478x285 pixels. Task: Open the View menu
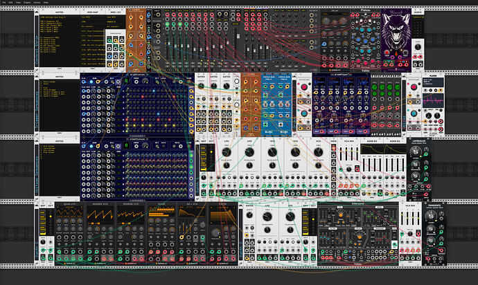(18, 2)
